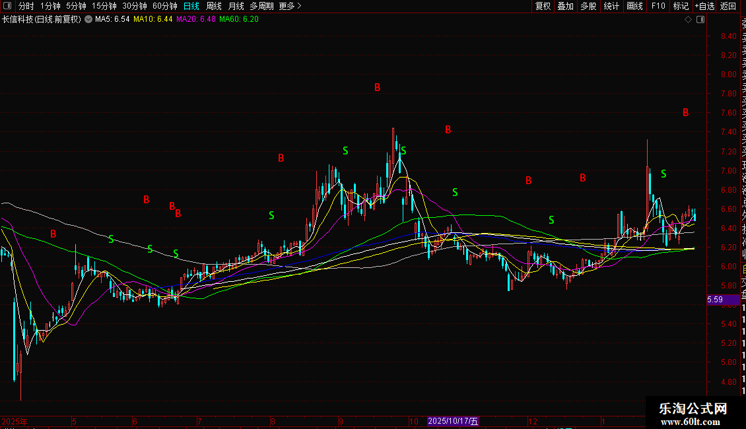Screen dimensions: 746x429
Task: Click the green MA60: 6.20 label
Action: click(x=239, y=20)
